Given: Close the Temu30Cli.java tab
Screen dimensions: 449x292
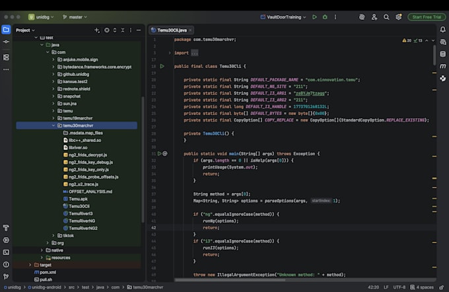Looking at the screenshot, I should point(190,30).
